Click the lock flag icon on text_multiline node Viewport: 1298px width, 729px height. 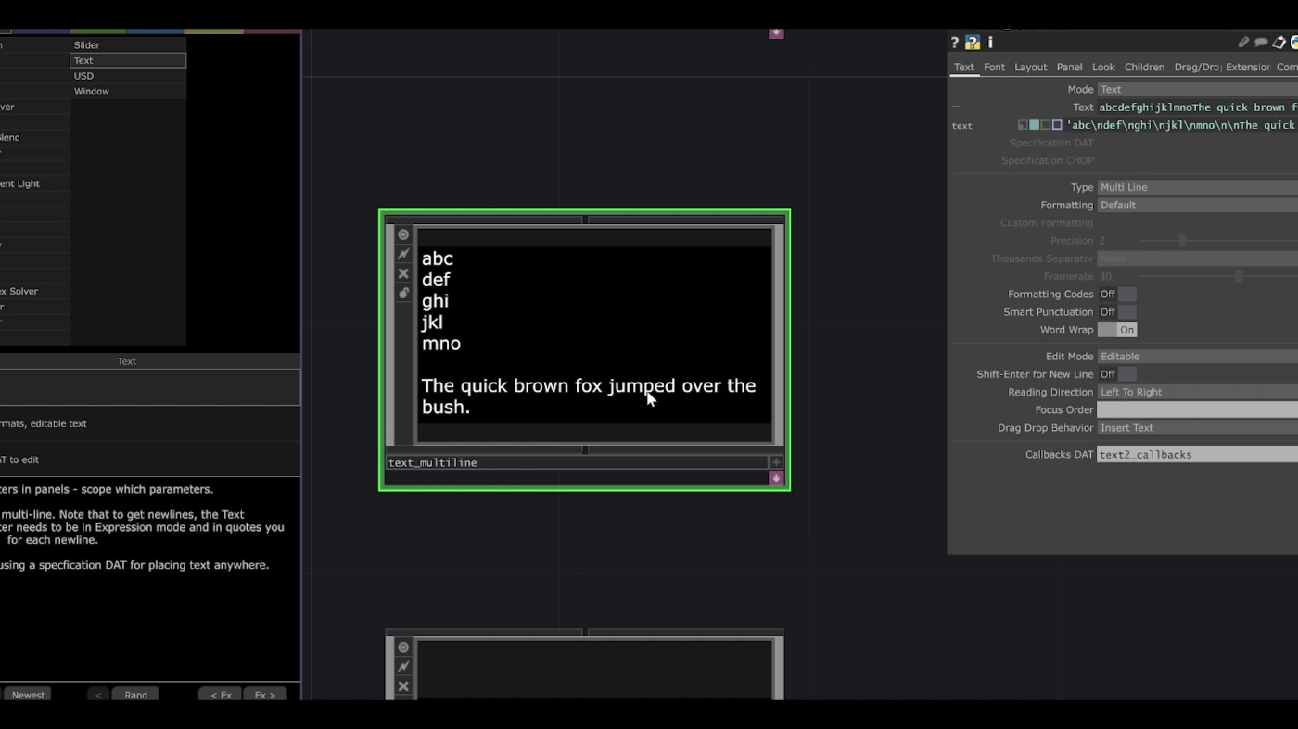click(403, 293)
